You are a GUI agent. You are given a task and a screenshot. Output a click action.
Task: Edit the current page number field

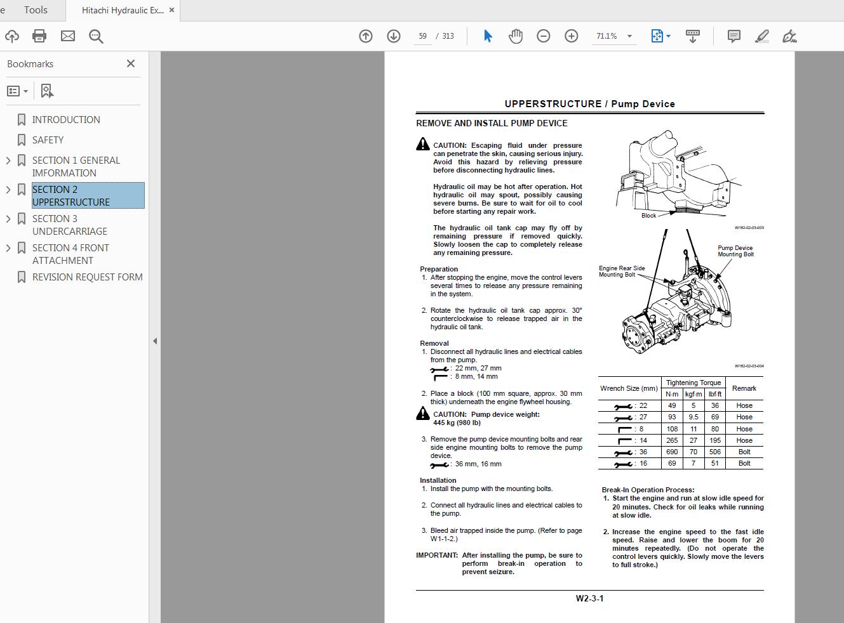(422, 36)
